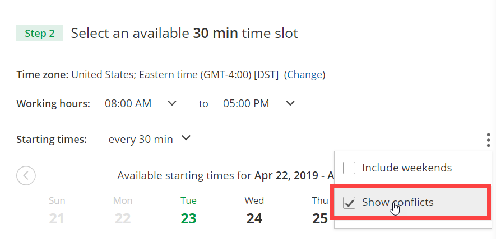Click the every 30 min chevron arrow
Image resolution: width=496 pixels, height=239 pixels.
[x=186, y=138]
